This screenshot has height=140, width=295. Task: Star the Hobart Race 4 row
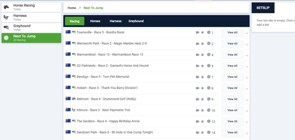[x=203, y=88]
